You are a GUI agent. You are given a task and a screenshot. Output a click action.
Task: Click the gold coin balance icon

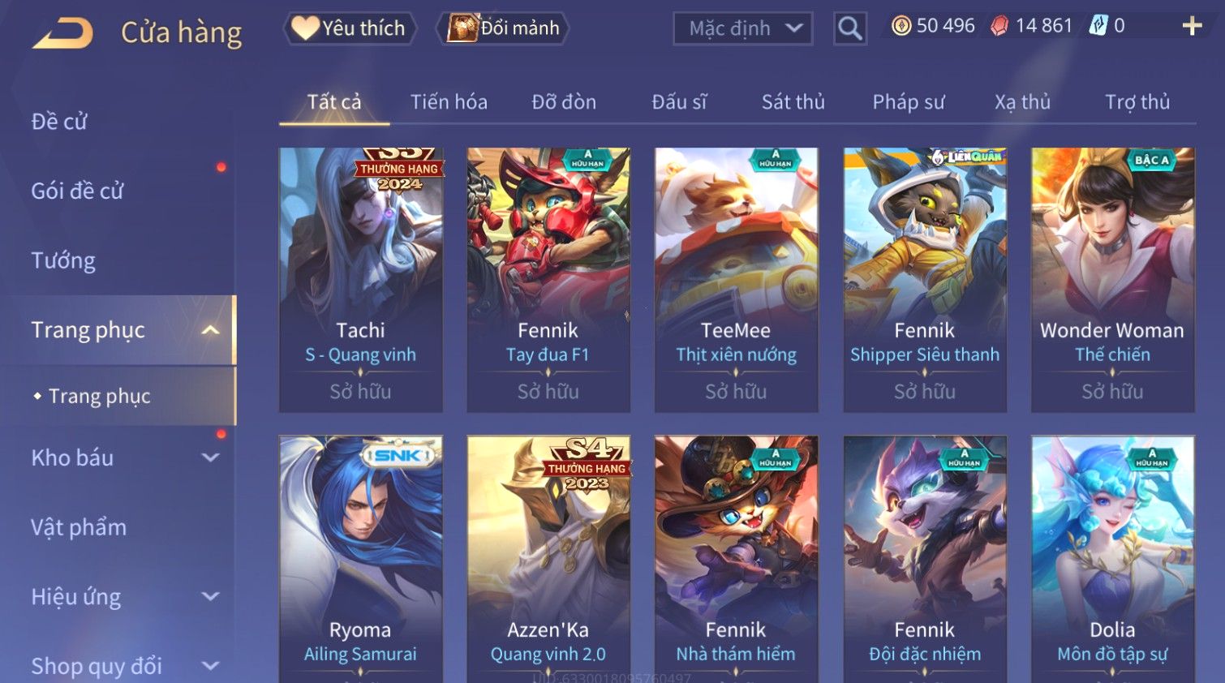pos(900,26)
